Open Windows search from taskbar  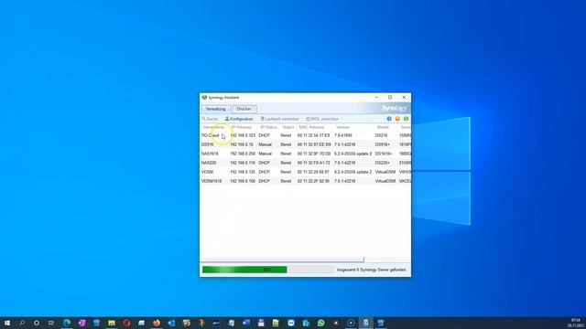tap(22, 323)
